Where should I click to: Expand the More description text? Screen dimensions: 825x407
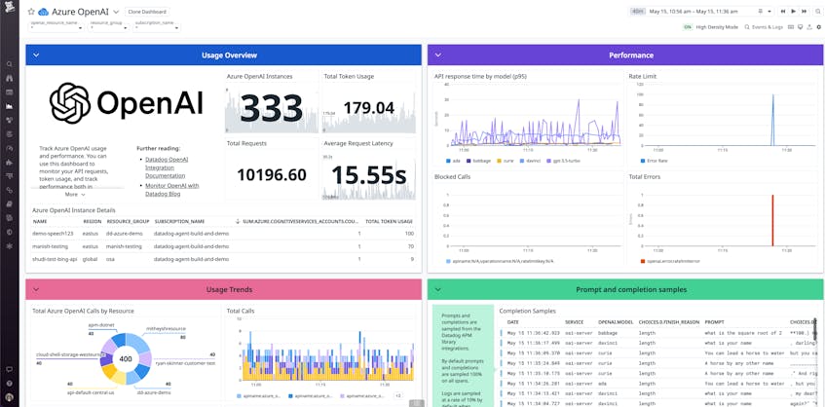tap(75, 194)
